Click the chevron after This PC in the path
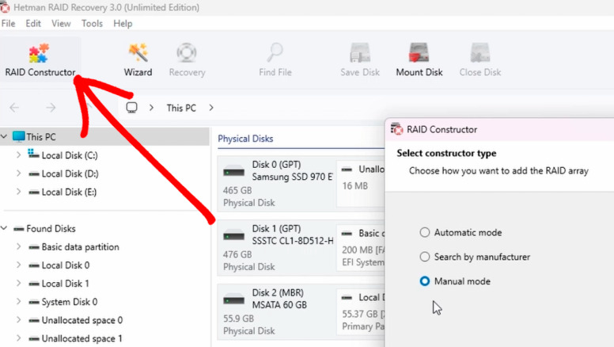 [211, 108]
